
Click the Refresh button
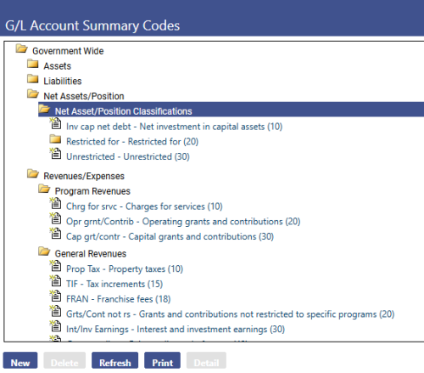pyautogui.click(x=115, y=360)
